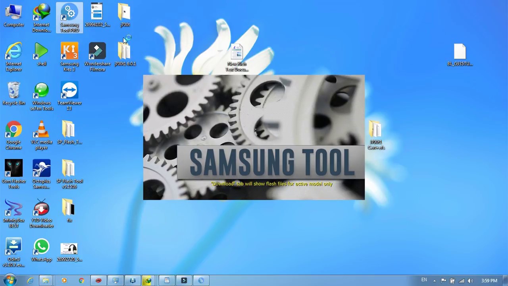Switch to Samsung Tool taskbar button
508x286 pixels.
[x=201, y=280]
